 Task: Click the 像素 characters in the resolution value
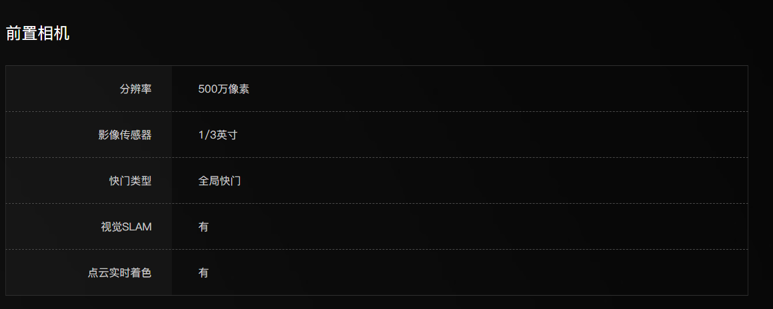click(x=239, y=89)
